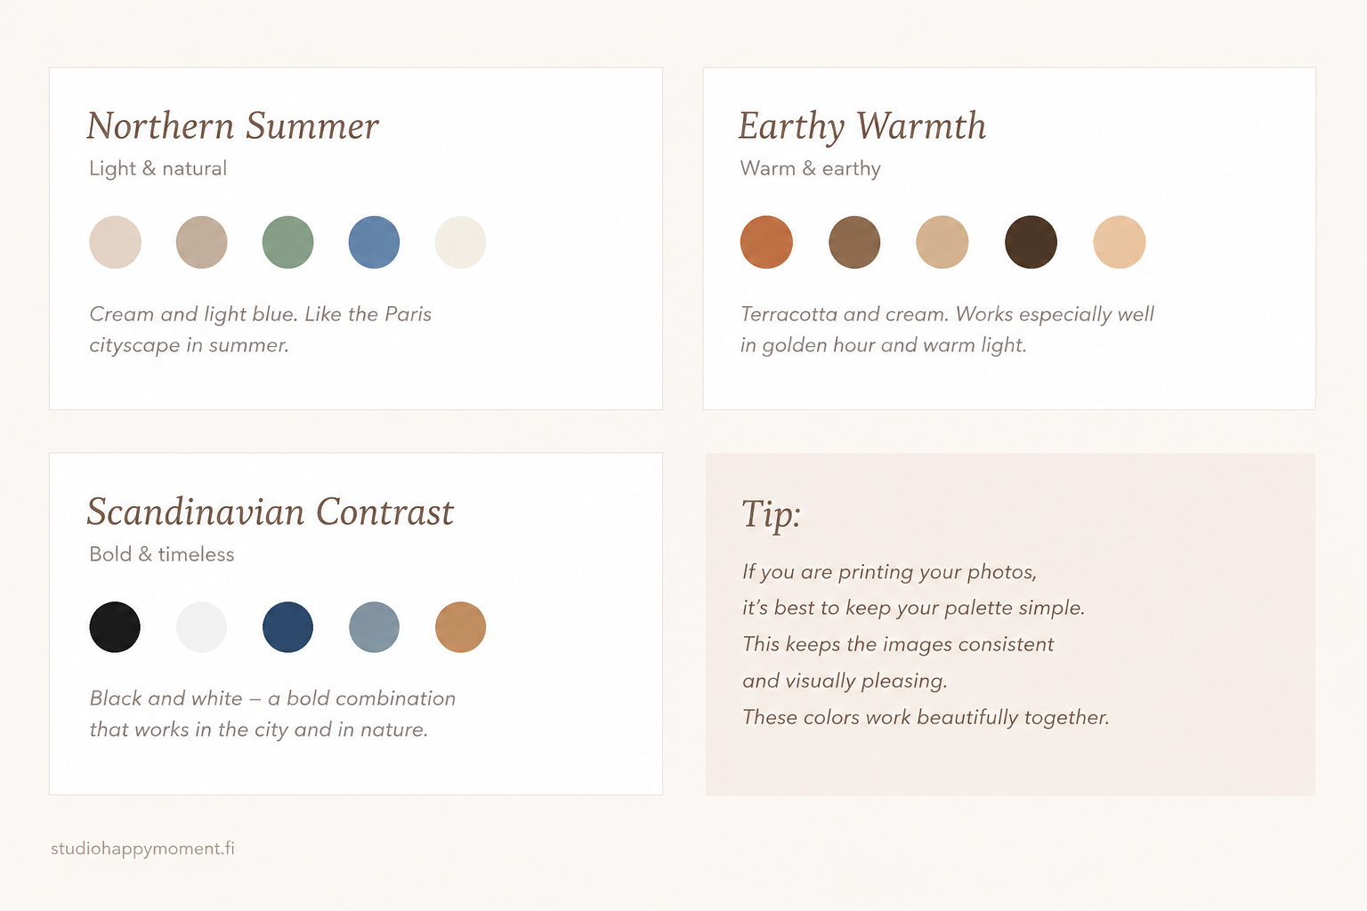Pick the medium brown swatch in Earthy Warmth
Screen dimensions: 1367x911
pyautogui.click(x=854, y=242)
